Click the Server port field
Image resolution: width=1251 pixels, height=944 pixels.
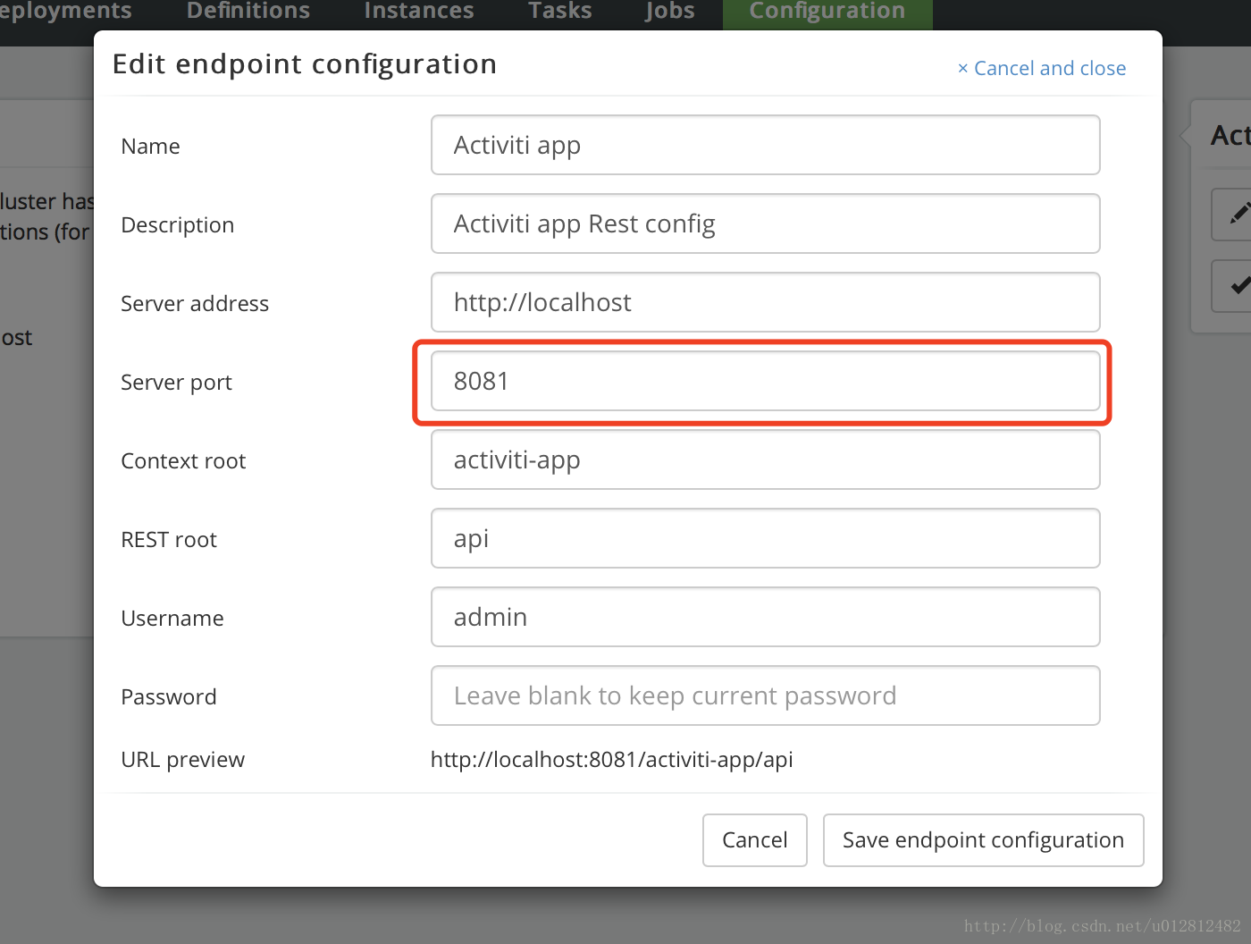[766, 381]
